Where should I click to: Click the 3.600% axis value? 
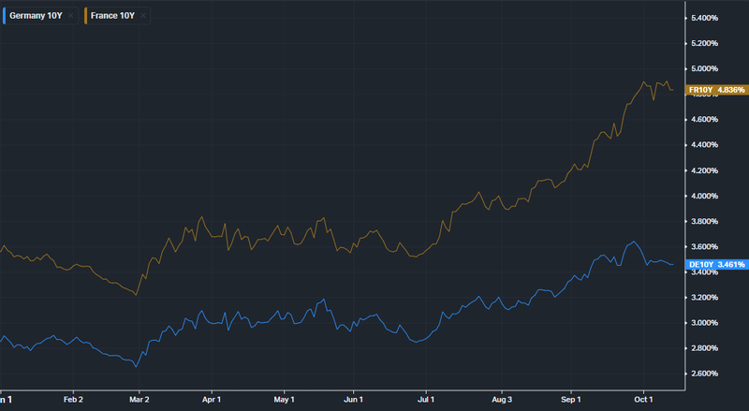click(704, 246)
